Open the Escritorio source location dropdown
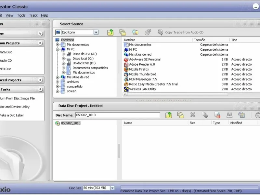The image size is (260, 195). coord(96,32)
